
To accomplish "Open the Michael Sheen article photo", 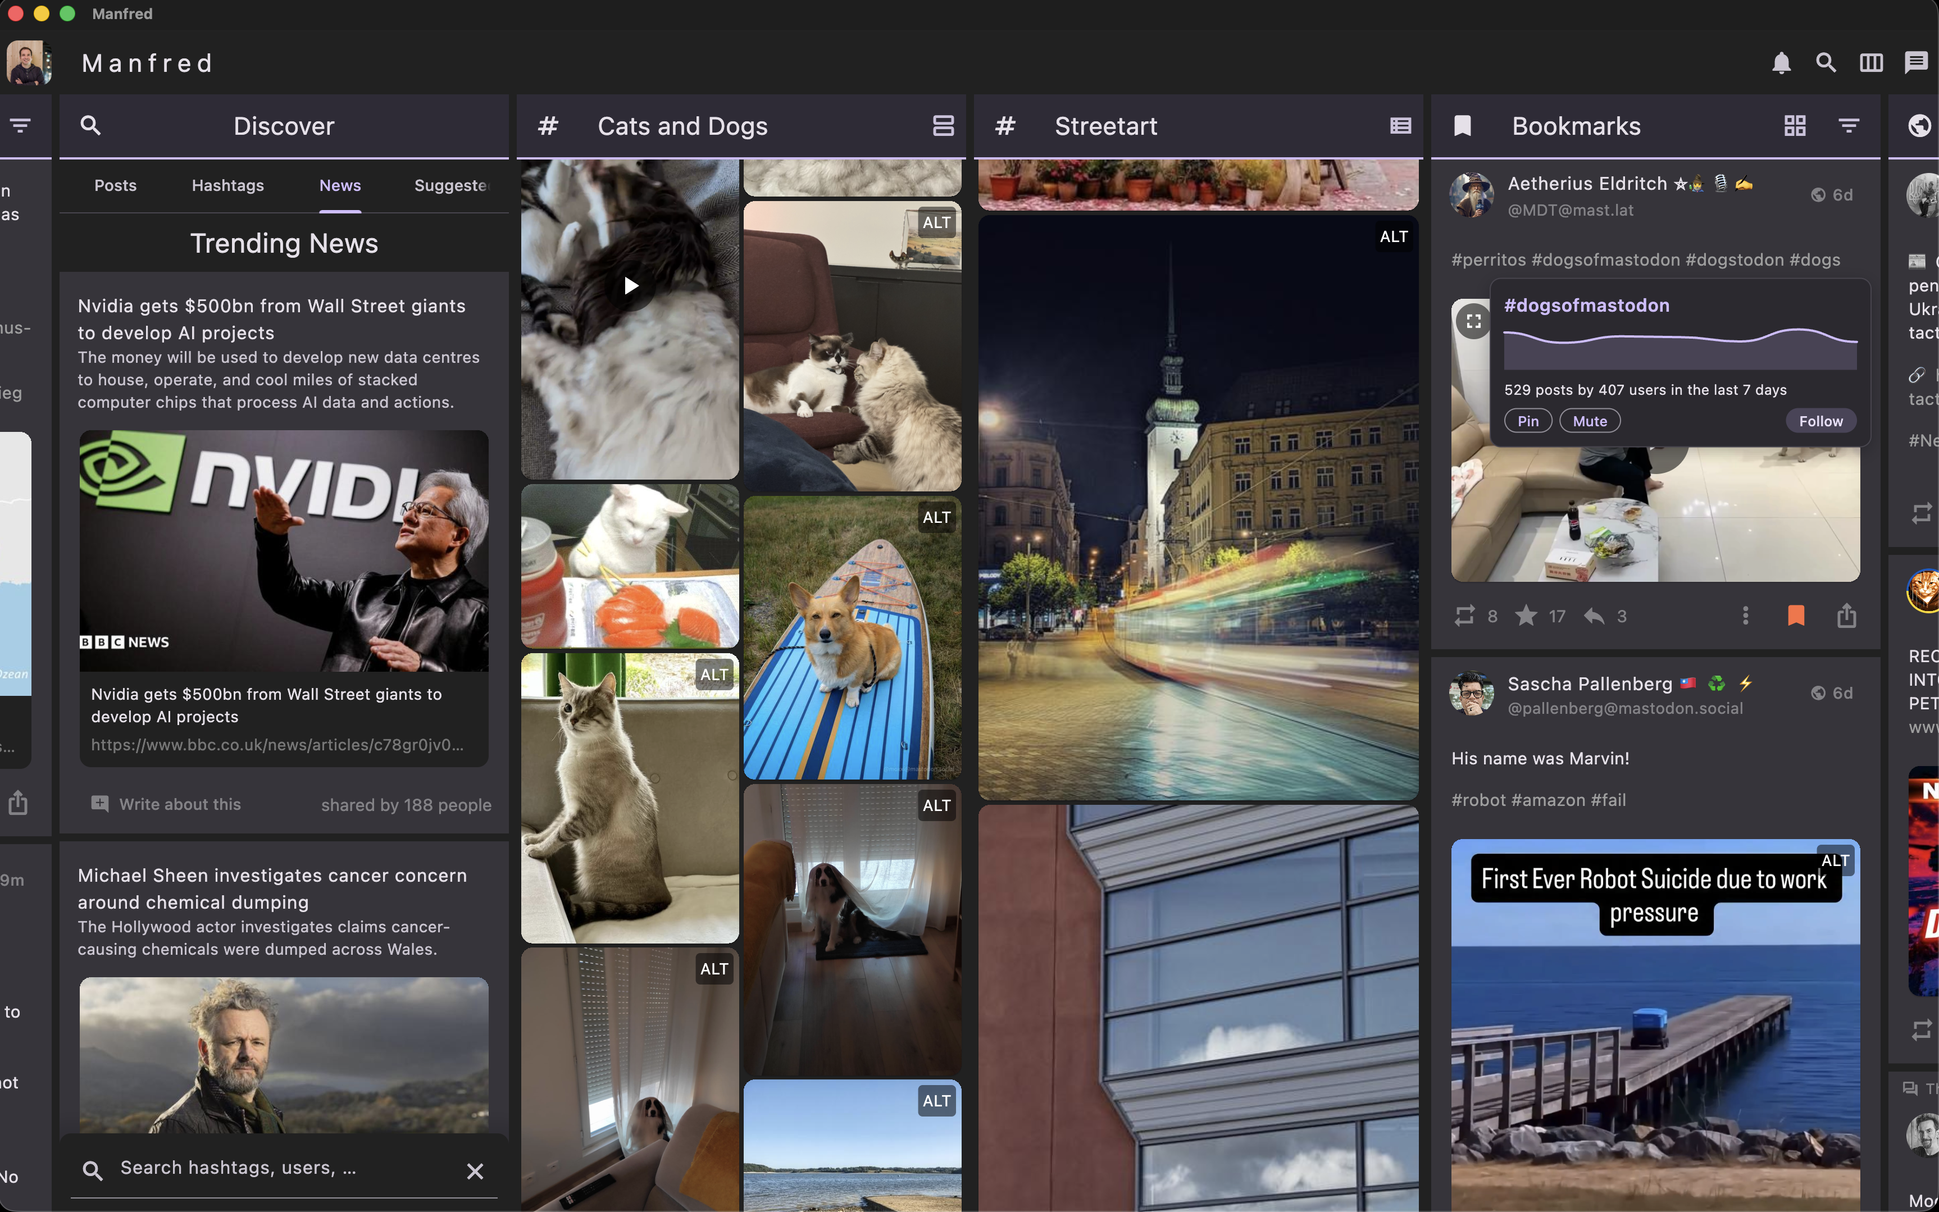I will pyautogui.click(x=284, y=1055).
